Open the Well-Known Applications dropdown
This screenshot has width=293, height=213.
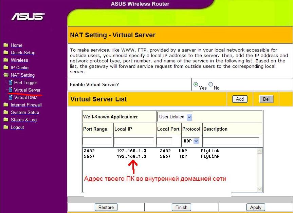(189, 117)
